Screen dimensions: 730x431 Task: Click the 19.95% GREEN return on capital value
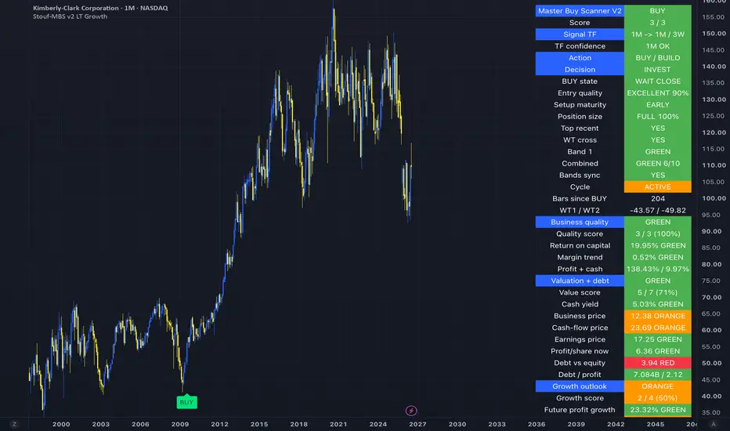click(657, 245)
